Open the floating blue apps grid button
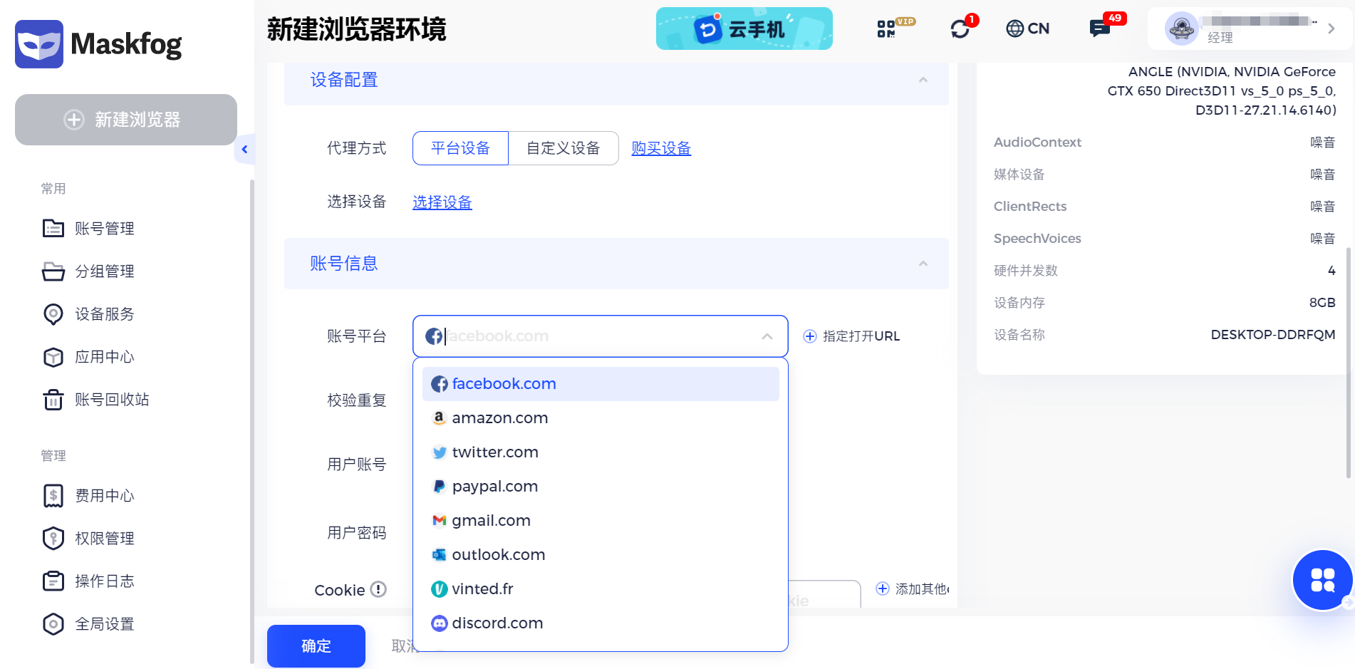The height and width of the screenshot is (669, 1355). [1323, 580]
